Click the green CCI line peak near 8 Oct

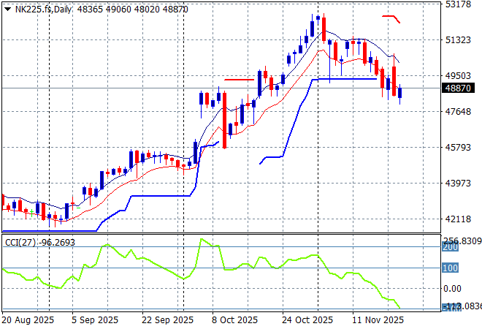[201, 239]
